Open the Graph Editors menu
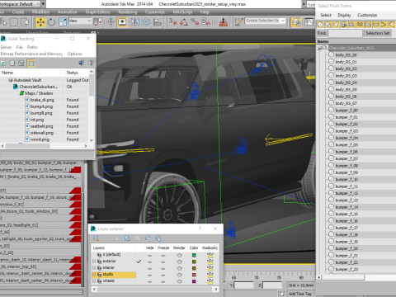This screenshot has height=297, width=396. 97,12
